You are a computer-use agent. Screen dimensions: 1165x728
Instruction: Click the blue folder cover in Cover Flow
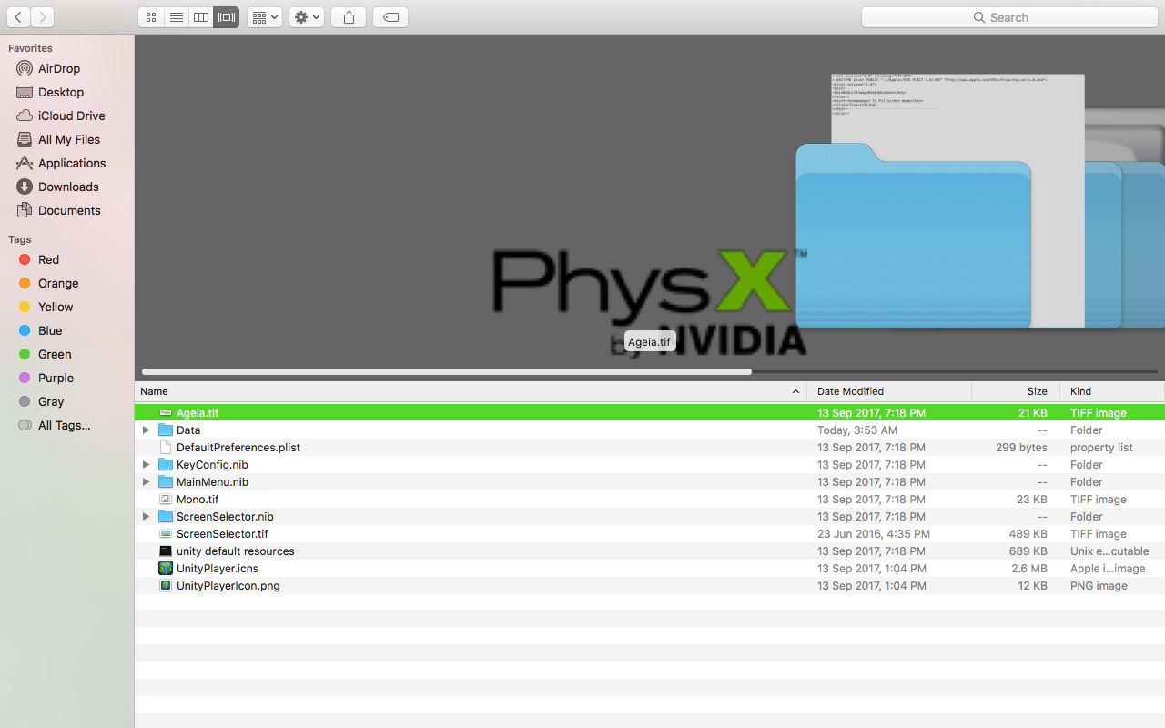tap(914, 235)
